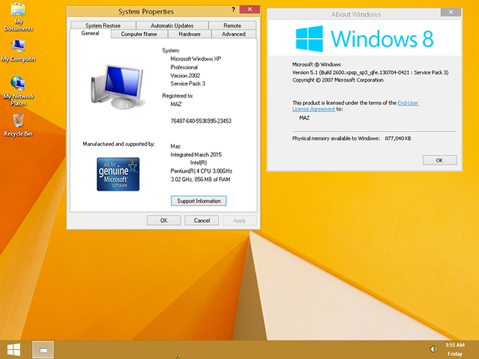The image size is (479, 359).
Task: Click the MAZ name under Registered to
Action: coord(176,104)
